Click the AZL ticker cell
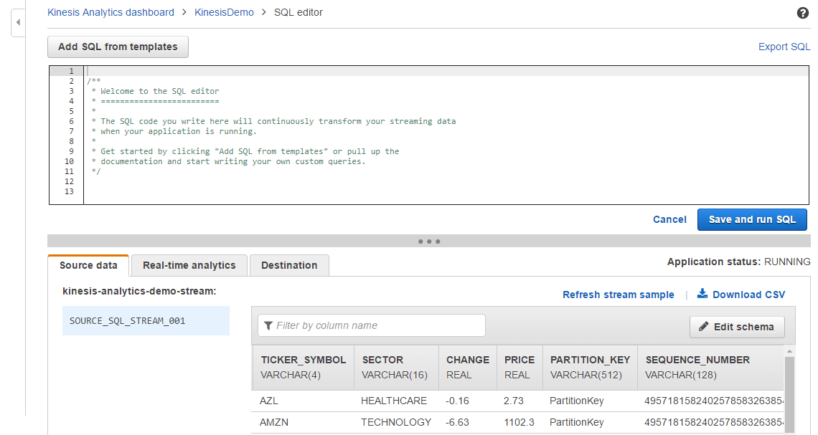This screenshot has height=435, width=818. pos(268,401)
